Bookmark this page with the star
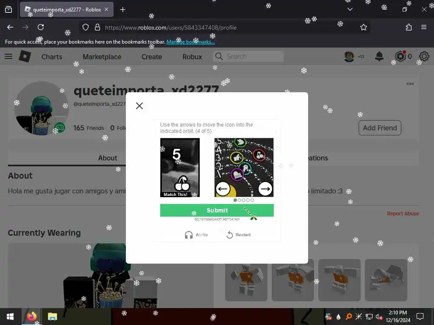The height and width of the screenshot is (325, 434). 363,27
